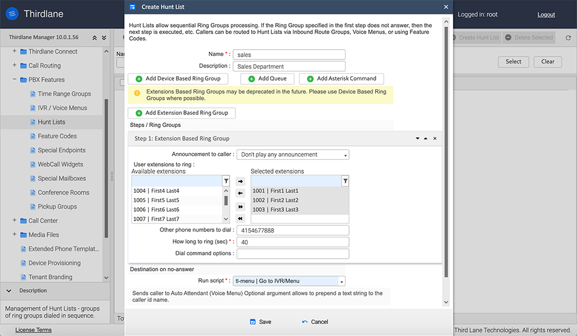Collapse the PBX Features tree node
This screenshot has width=577, height=336.
click(15, 80)
